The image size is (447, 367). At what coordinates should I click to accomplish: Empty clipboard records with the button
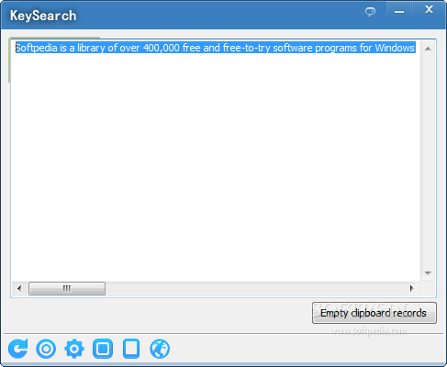374,313
